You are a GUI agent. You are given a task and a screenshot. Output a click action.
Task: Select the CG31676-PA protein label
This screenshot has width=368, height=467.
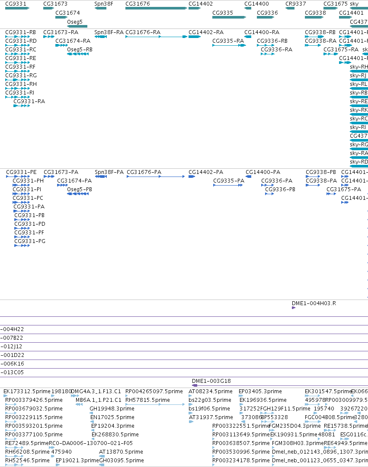[144, 172]
